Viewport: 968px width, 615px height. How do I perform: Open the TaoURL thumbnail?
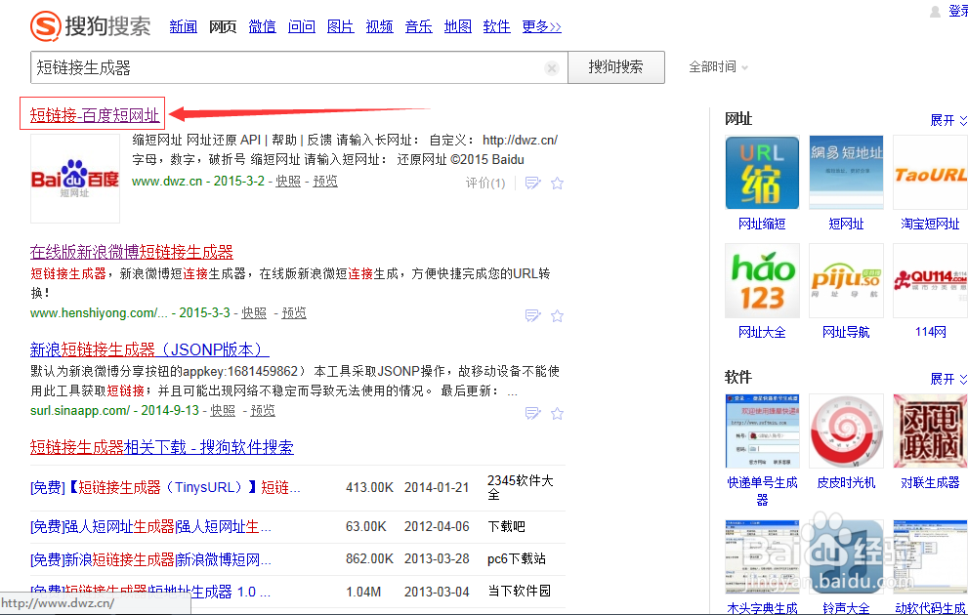[x=930, y=173]
